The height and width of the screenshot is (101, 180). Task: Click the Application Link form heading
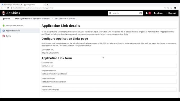click(x=57, y=58)
